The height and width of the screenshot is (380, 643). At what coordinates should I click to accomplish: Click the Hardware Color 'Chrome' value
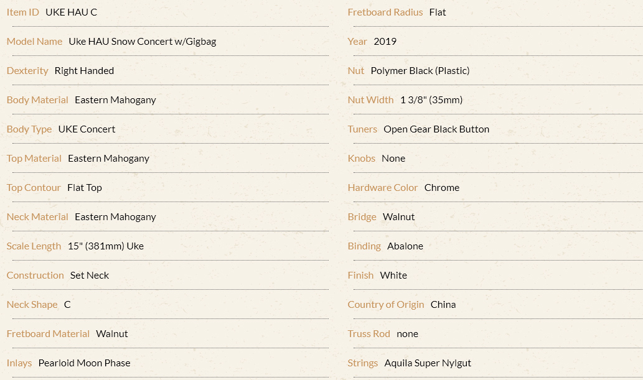tap(442, 188)
